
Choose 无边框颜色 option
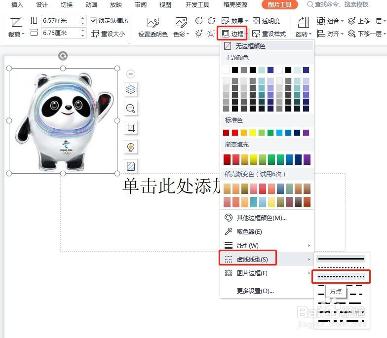point(267,46)
